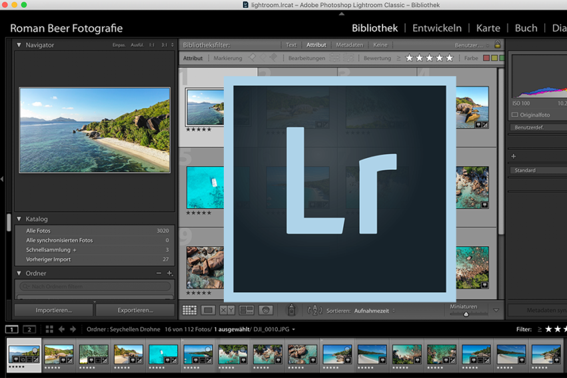Collapse the Katalog panel
Screen dimensions: 567x378
19,219
